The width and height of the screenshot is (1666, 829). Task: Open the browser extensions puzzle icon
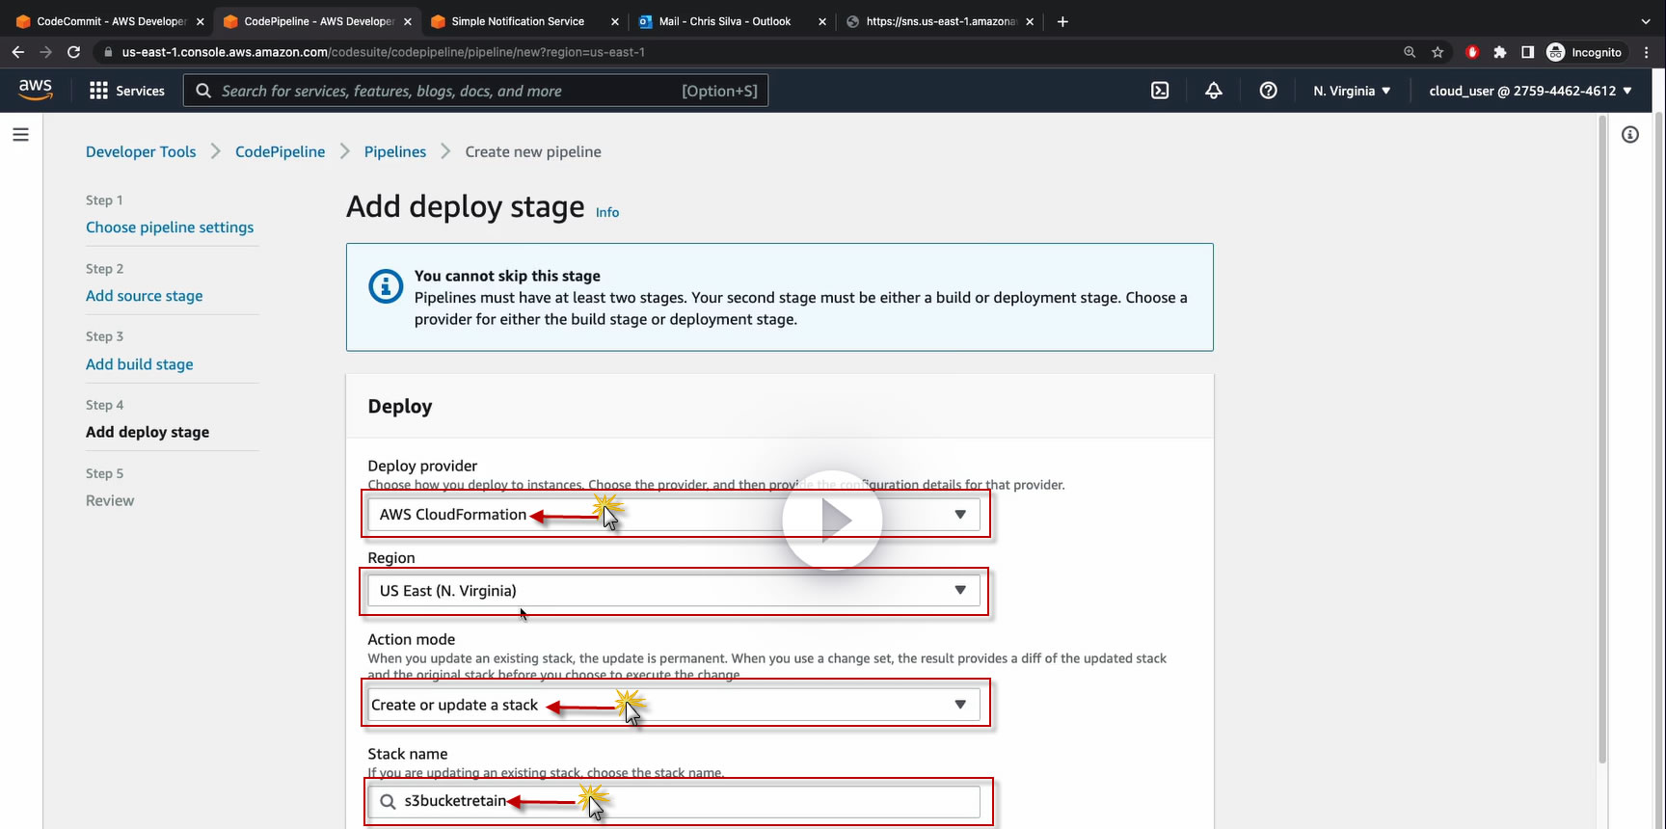pos(1499,52)
